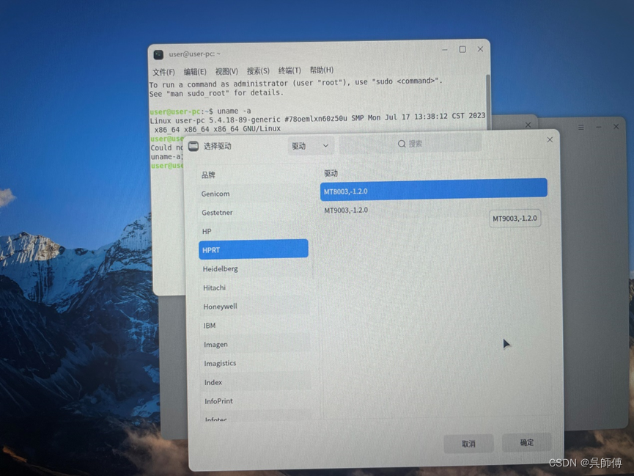Maximize the terminal window
Screen dimensions: 634x476
(x=462, y=49)
